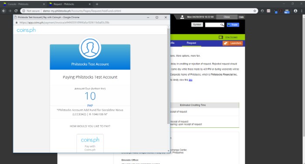
Task: Choose the Pay with Coins.ph option
Action: [90, 143]
